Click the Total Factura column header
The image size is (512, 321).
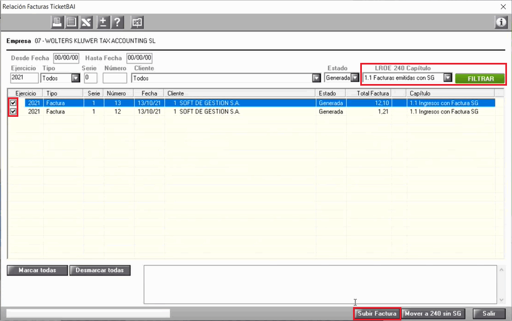click(369, 93)
